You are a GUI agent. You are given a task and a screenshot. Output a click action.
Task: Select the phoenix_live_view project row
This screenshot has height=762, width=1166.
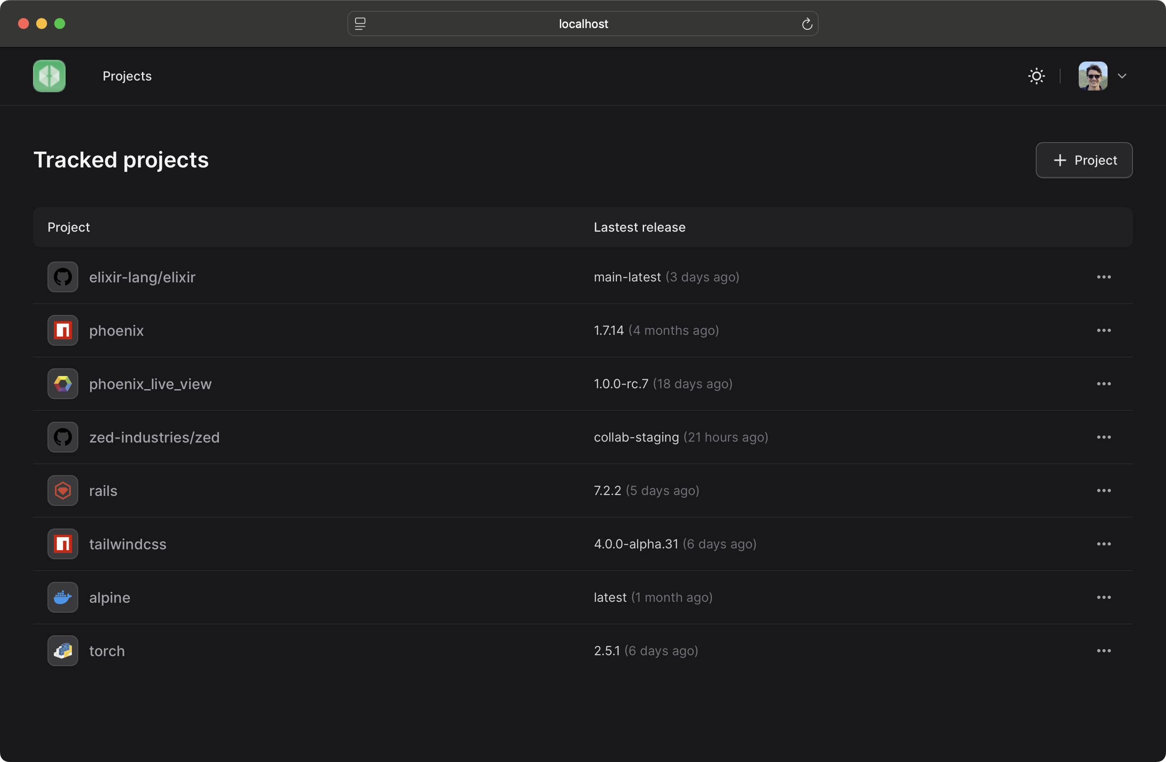[x=583, y=384]
